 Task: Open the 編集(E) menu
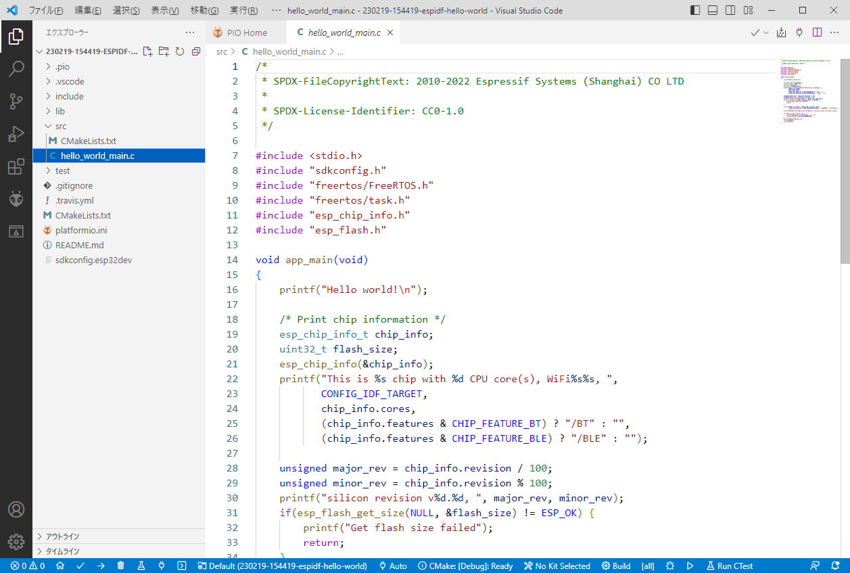pyautogui.click(x=88, y=10)
